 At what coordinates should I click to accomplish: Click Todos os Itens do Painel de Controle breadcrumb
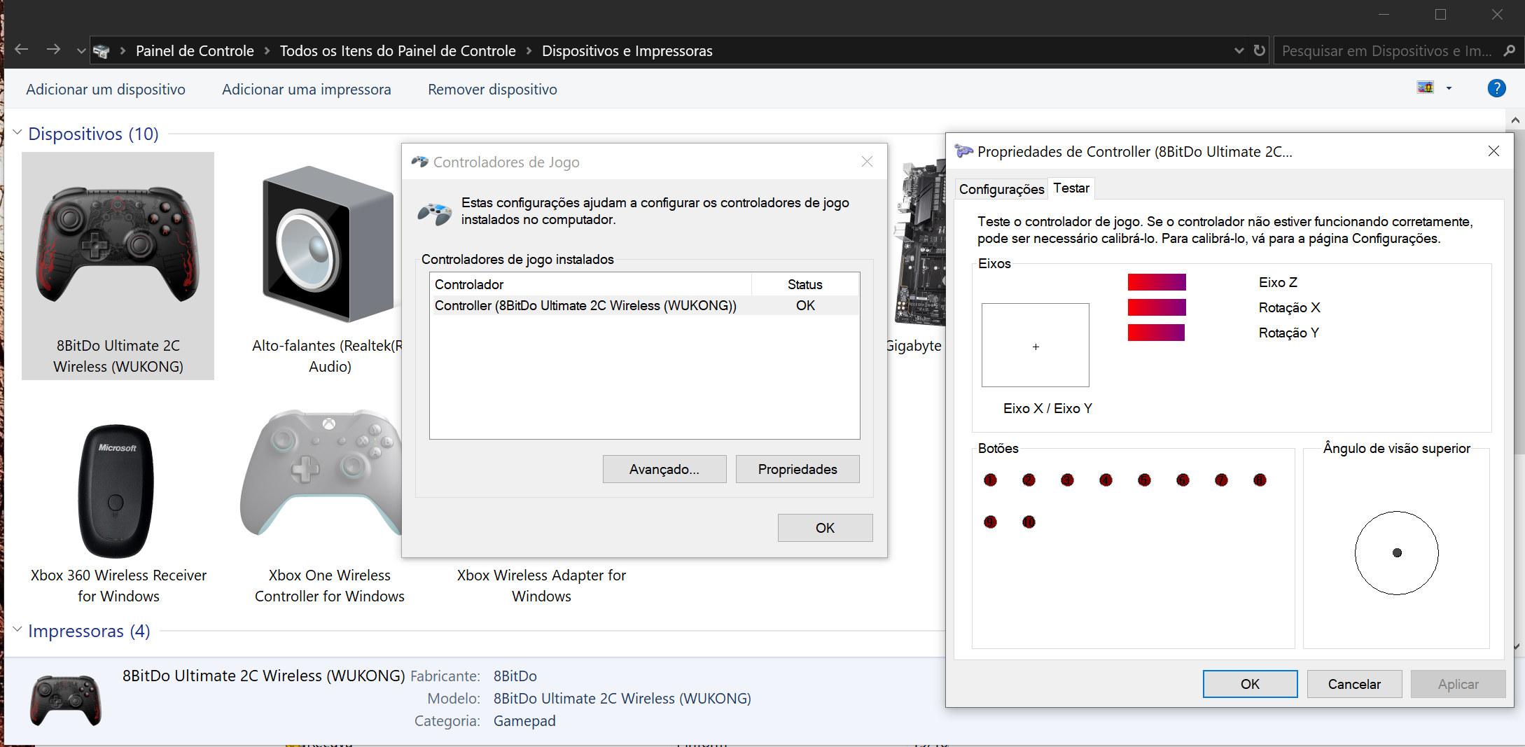pos(398,51)
